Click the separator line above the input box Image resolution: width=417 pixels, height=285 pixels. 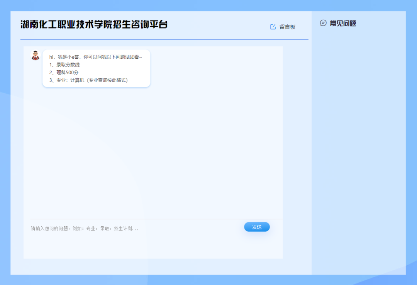click(154, 219)
